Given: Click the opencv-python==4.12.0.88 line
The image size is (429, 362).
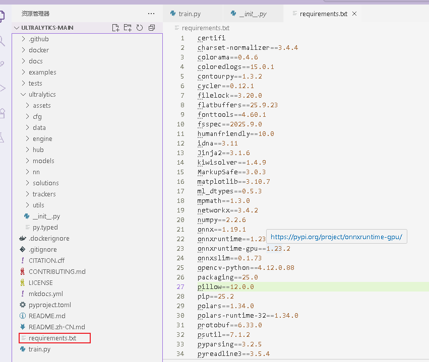Looking at the screenshot, I should (x=246, y=267).
